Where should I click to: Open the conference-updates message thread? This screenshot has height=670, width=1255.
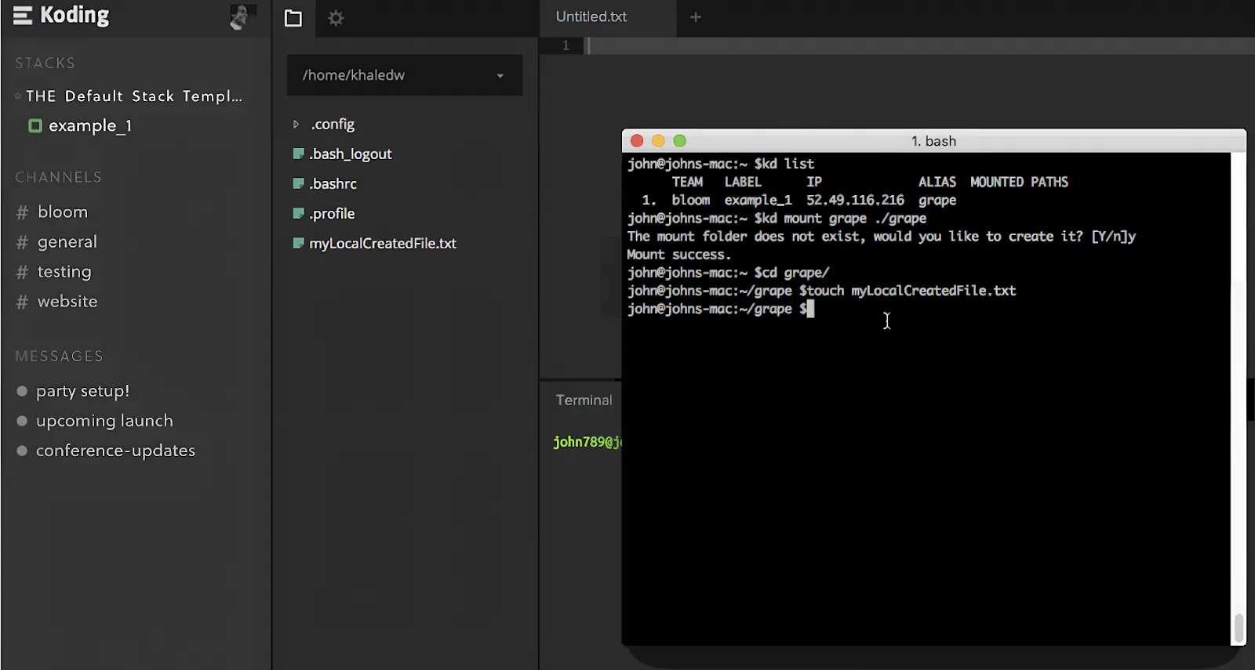pos(115,451)
